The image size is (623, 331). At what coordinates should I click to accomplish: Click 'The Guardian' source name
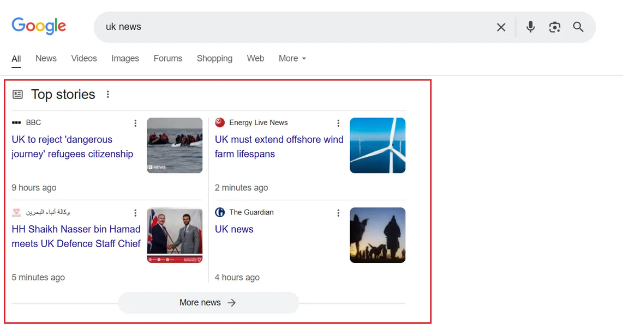point(251,212)
